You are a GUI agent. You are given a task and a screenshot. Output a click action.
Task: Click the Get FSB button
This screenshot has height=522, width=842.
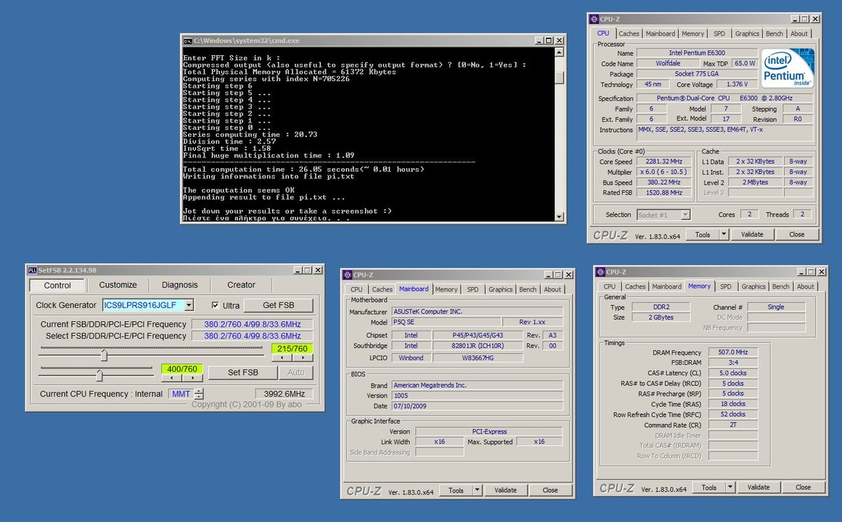pyautogui.click(x=278, y=305)
